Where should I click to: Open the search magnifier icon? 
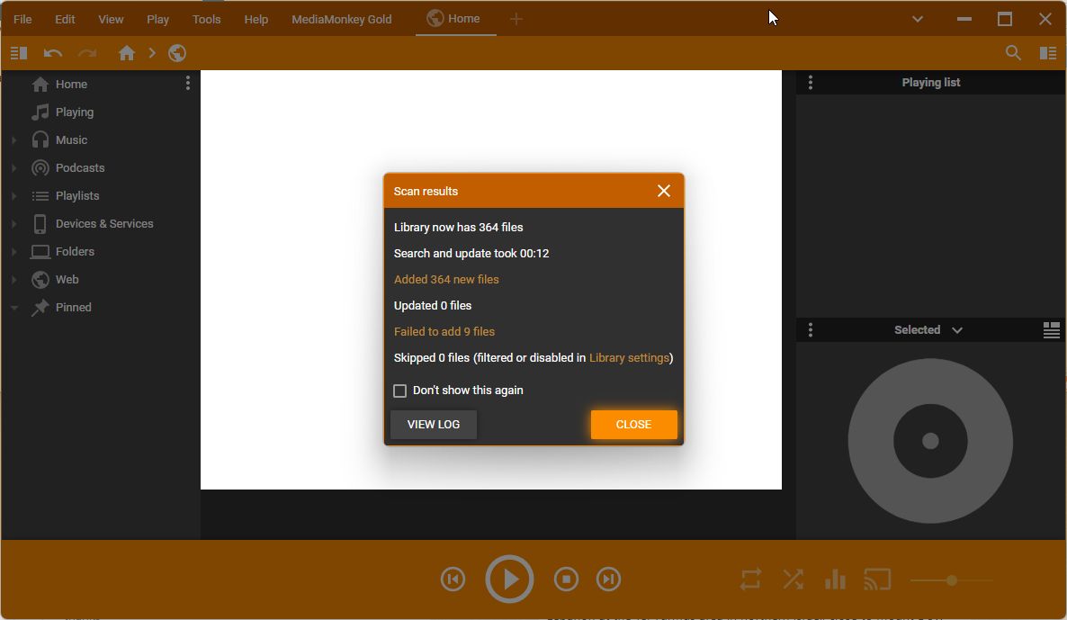[x=1013, y=53]
